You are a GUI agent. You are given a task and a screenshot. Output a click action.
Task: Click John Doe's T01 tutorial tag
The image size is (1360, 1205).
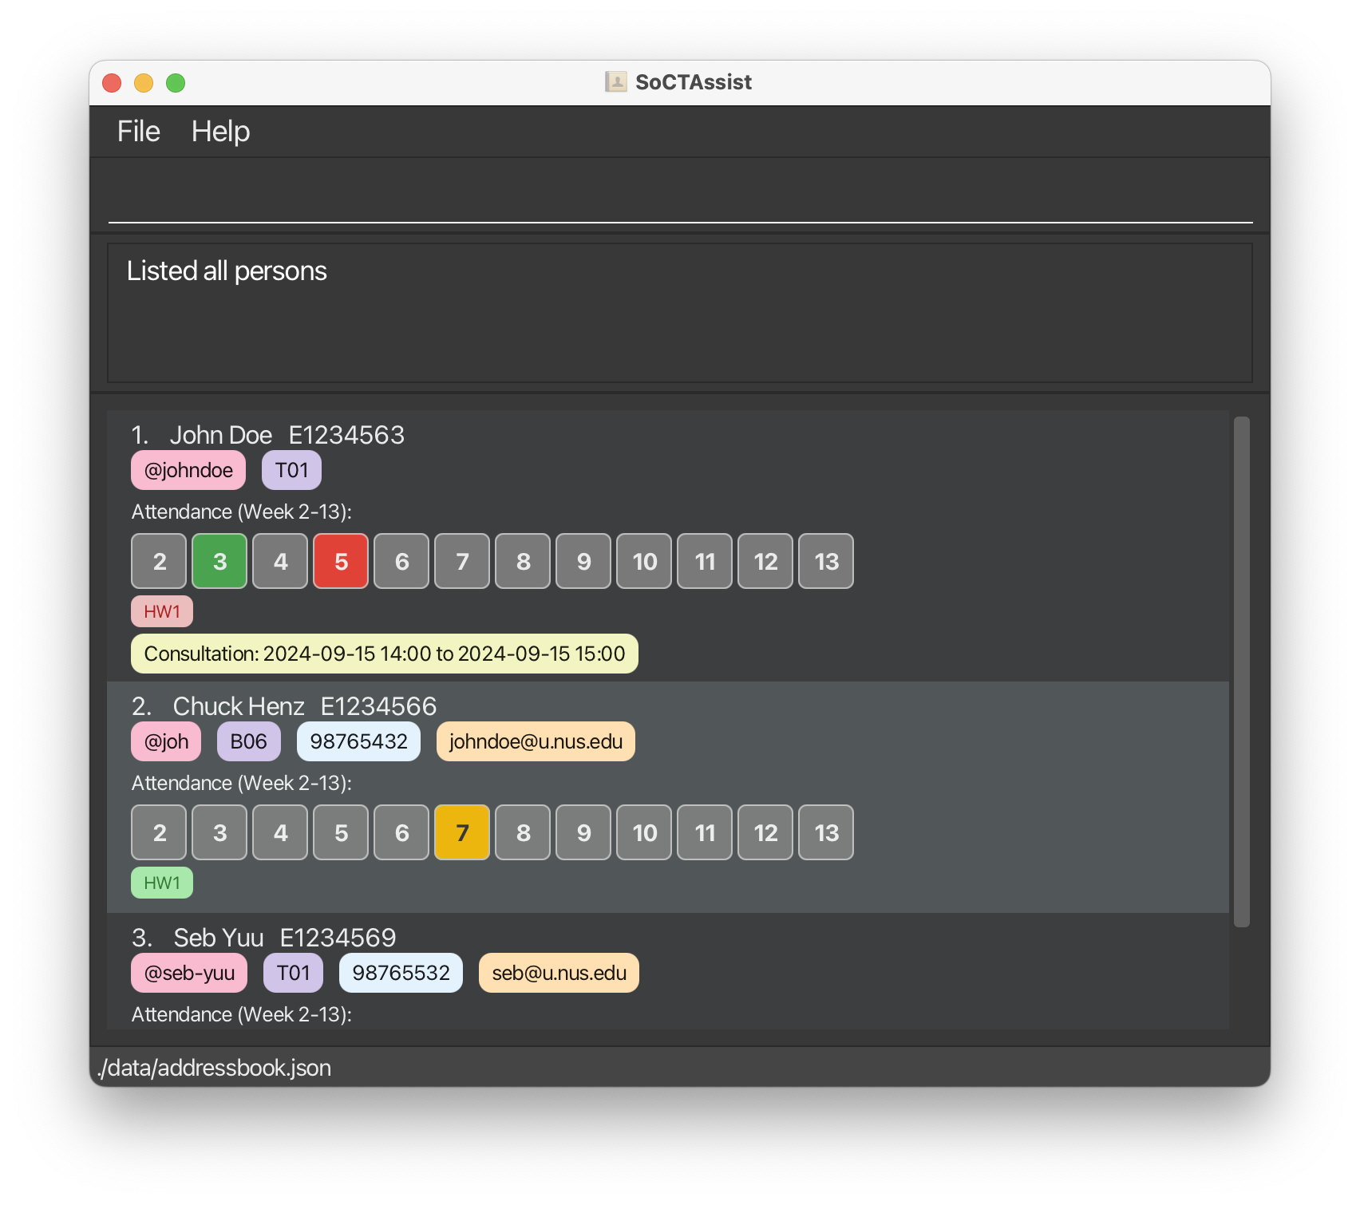(x=291, y=470)
